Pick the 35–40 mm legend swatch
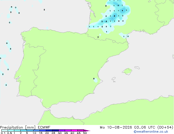 point(68,130)
